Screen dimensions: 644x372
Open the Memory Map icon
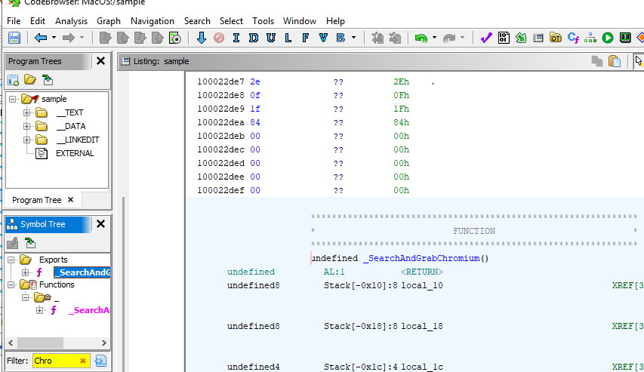[625, 38]
